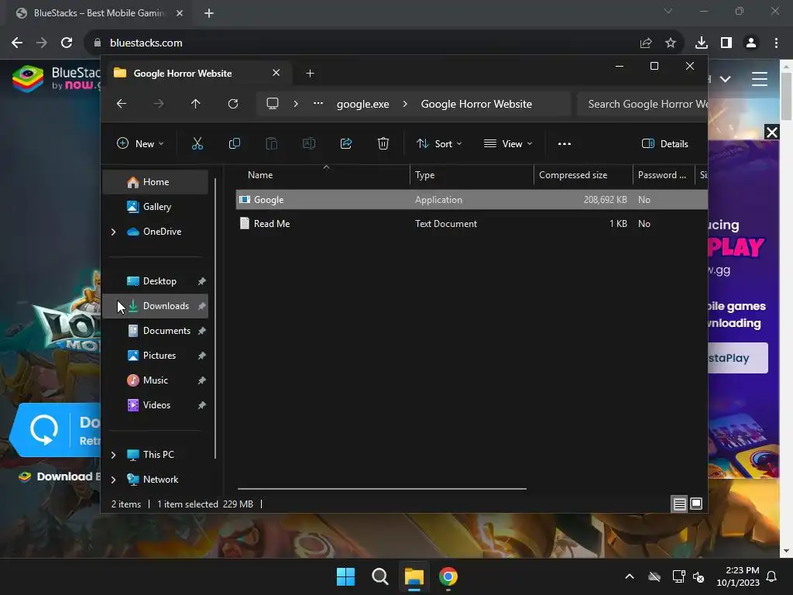The image size is (793, 595).
Task: Click the Paste icon in Explorer toolbar
Action: (272, 143)
